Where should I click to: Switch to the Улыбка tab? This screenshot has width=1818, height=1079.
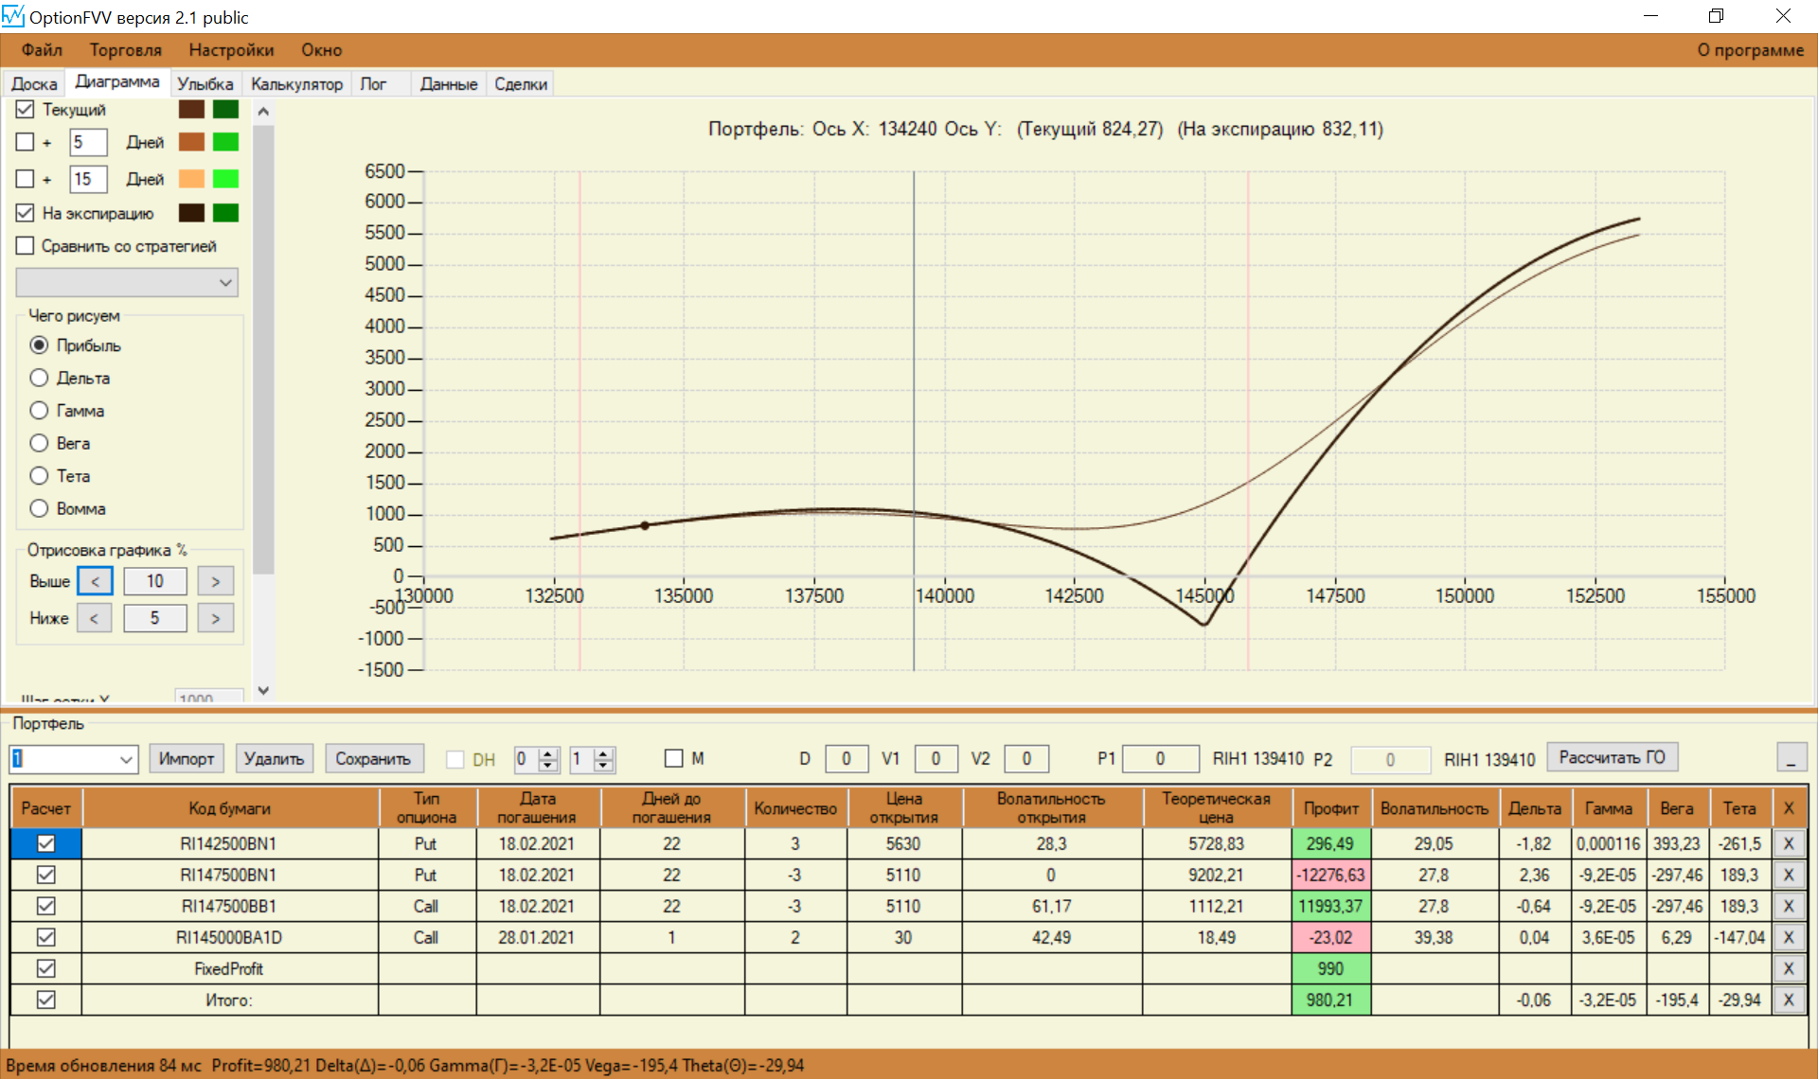pyautogui.click(x=205, y=84)
